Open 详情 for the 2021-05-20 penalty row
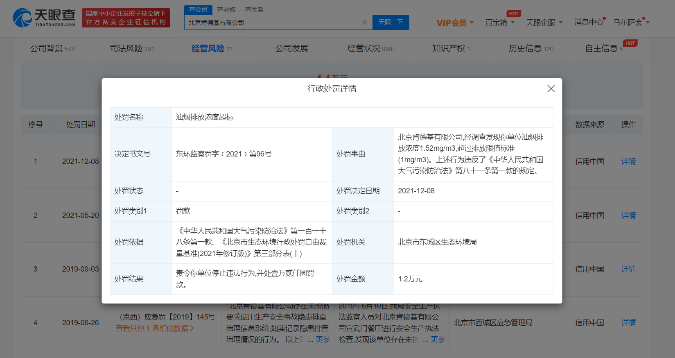The width and height of the screenshot is (675, 358). (x=628, y=215)
